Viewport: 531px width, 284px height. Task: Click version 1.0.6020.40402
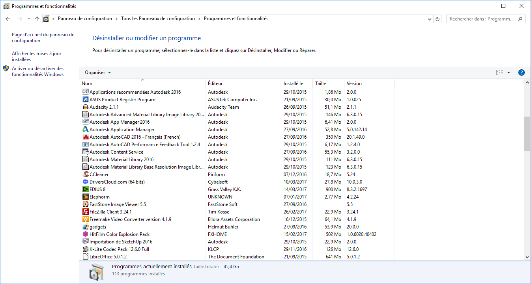click(x=361, y=234)
